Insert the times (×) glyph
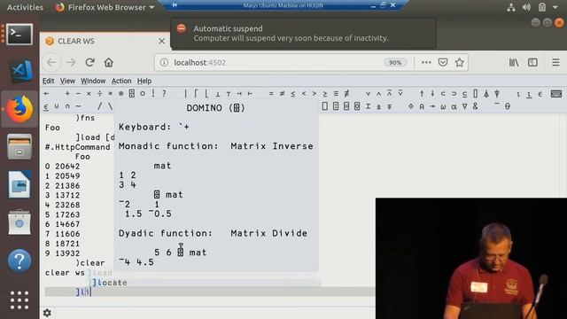 (89, 94)
